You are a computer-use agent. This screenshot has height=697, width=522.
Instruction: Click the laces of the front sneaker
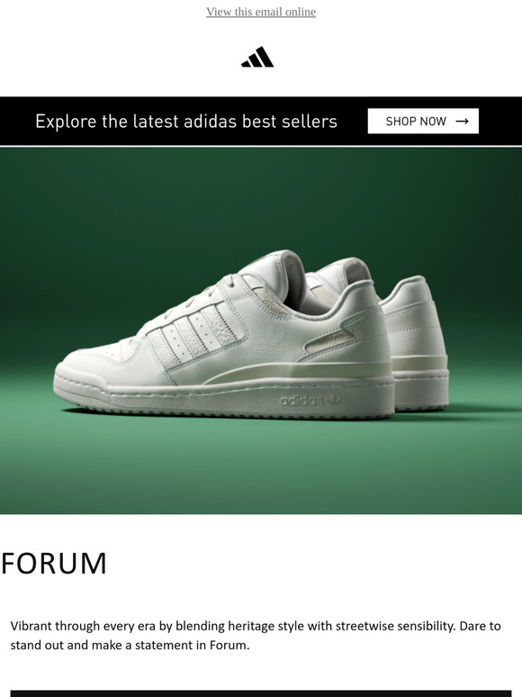tap(207, 295)
